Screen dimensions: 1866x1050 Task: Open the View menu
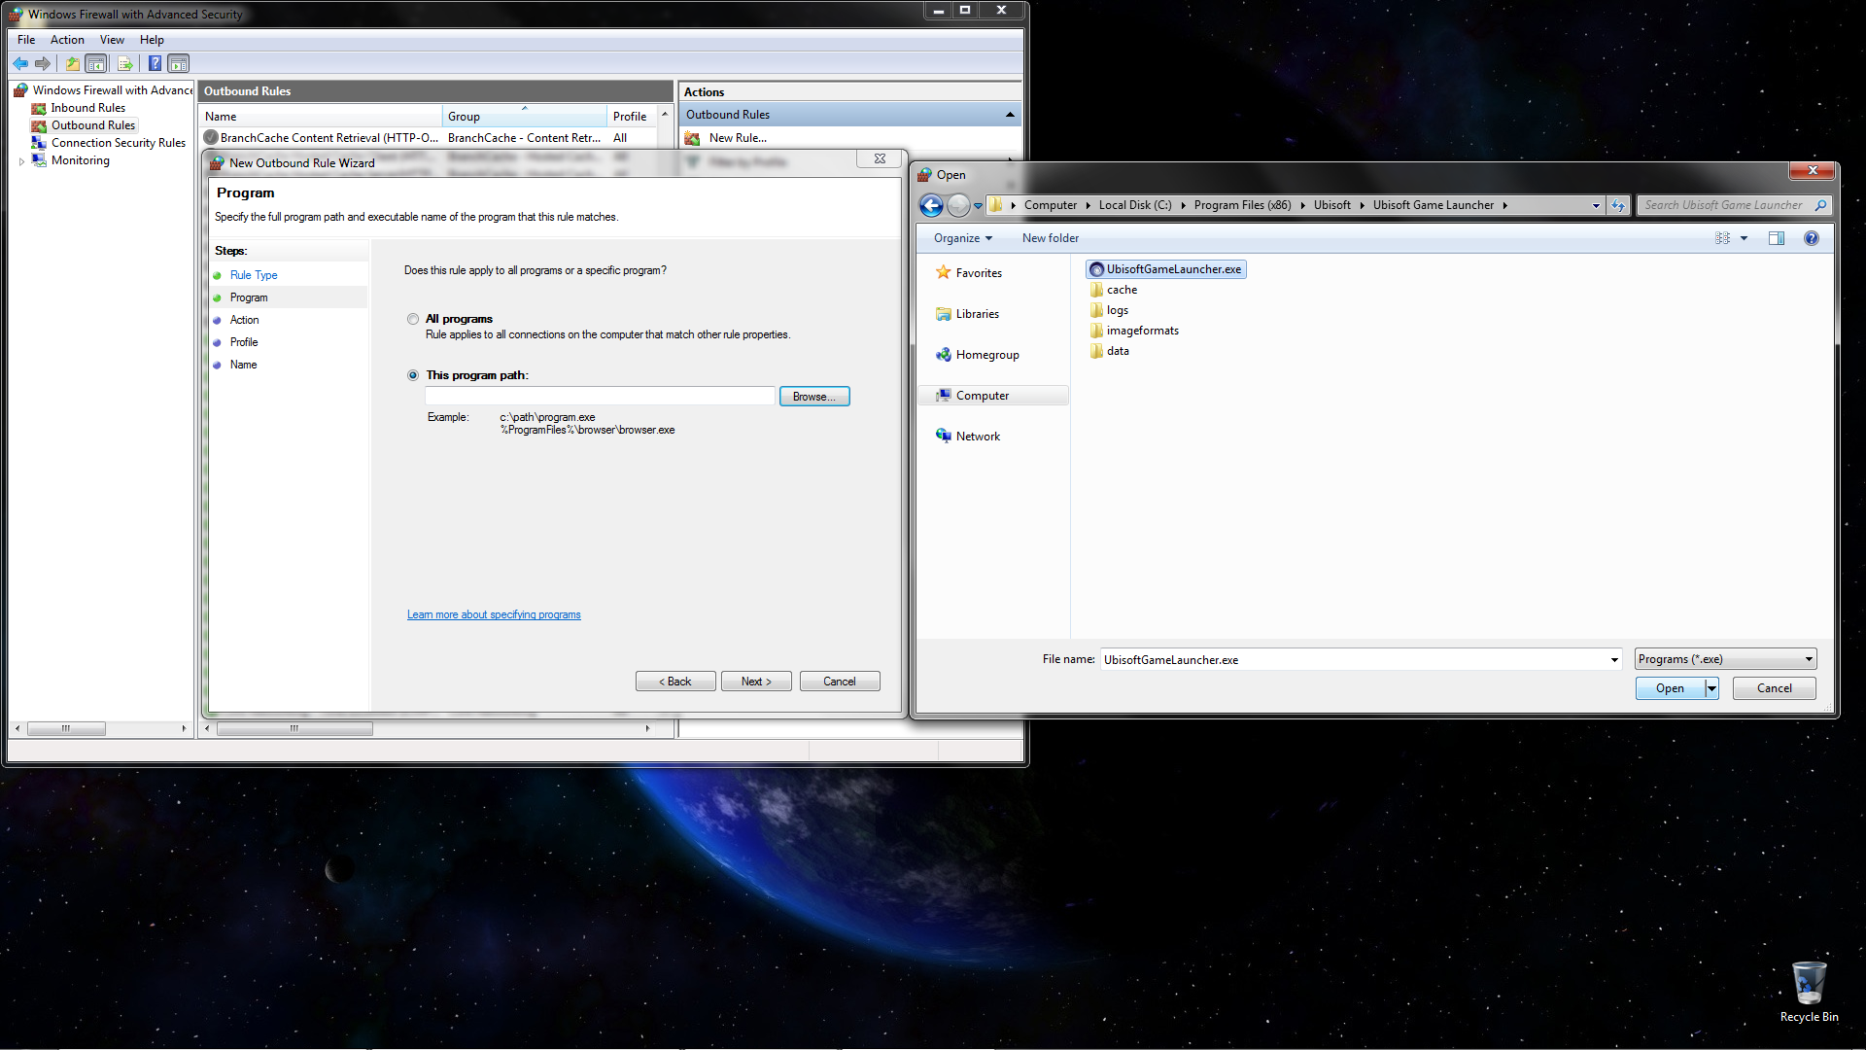(112, 40)
